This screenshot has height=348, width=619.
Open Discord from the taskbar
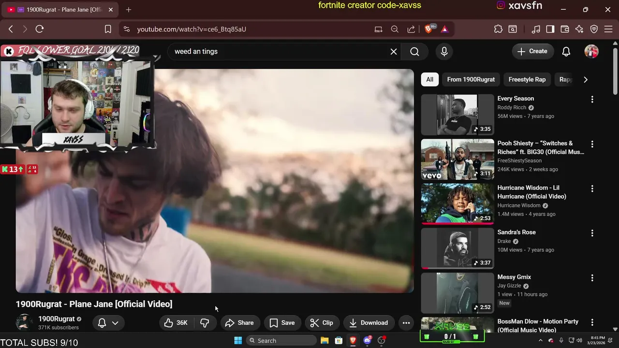coord(367,341)
